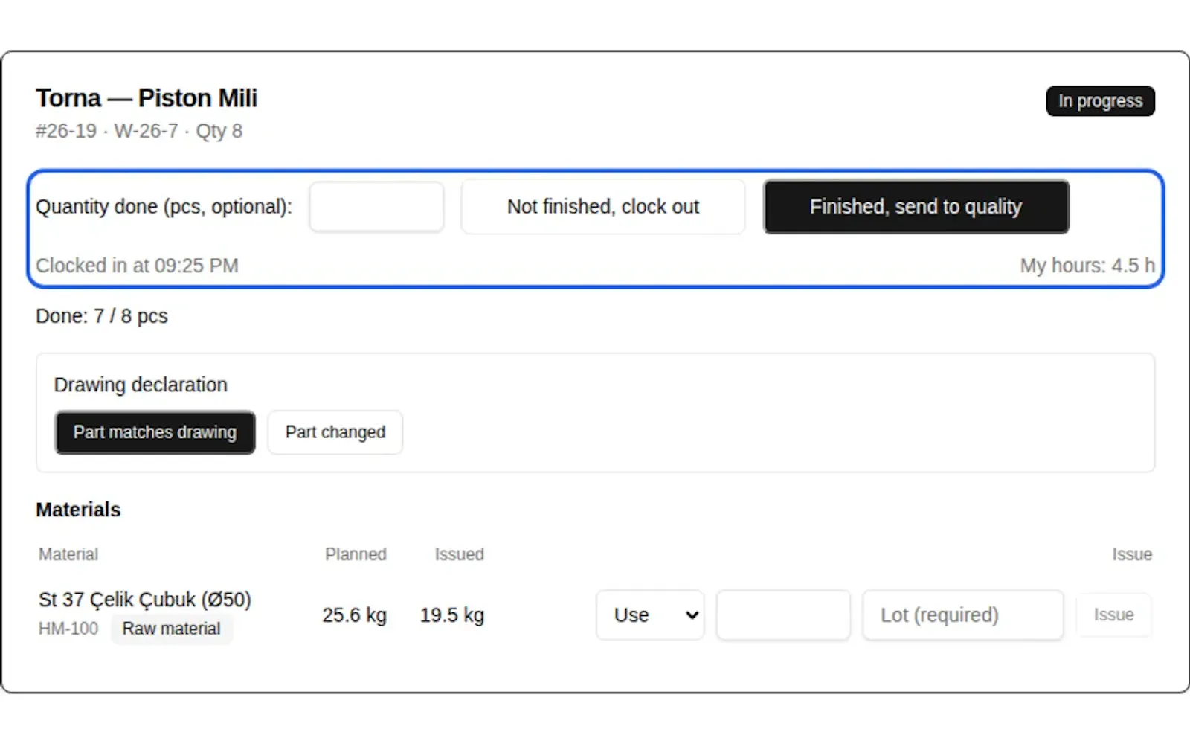This screenshot has width=1190, height=744.
Task: Select 'Part matches drawing' option
Action: coord(155,432)
